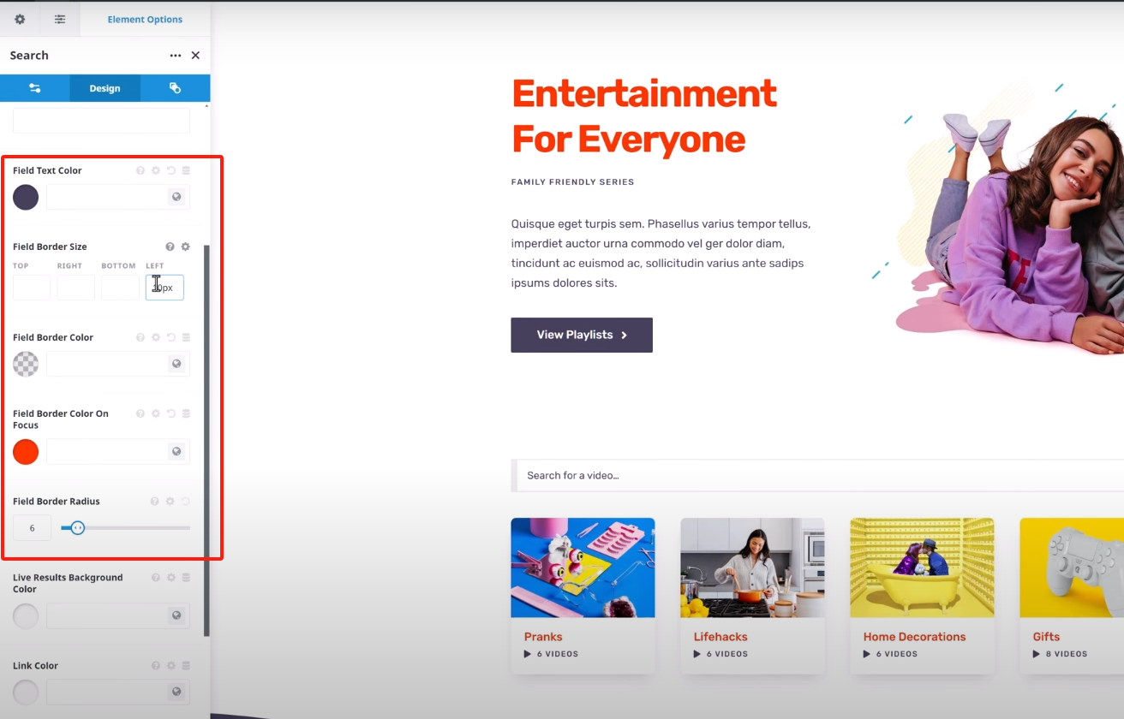
Task: Click the Left border size px field
Action: 164,287
